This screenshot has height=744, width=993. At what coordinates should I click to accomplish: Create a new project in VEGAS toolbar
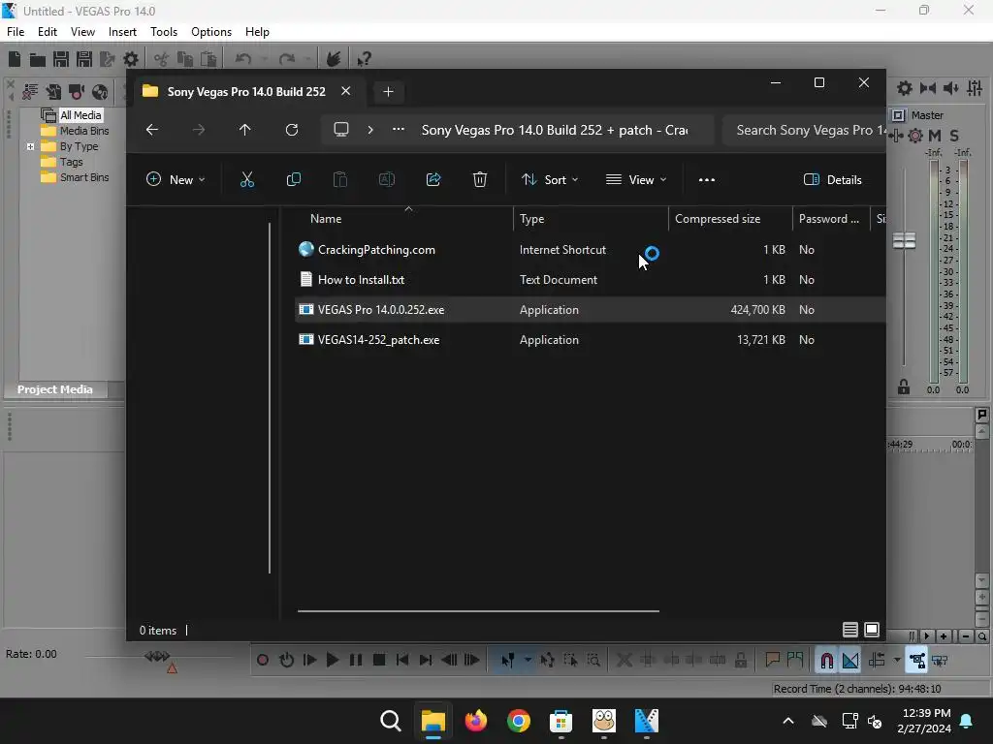click(15, 59)
